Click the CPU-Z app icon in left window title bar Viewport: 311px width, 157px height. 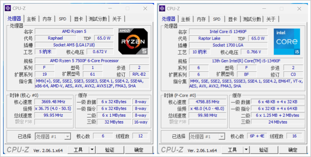8,9
